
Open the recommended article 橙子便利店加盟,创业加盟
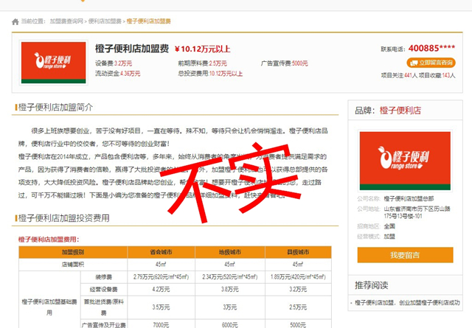click(x=407, y=303)
